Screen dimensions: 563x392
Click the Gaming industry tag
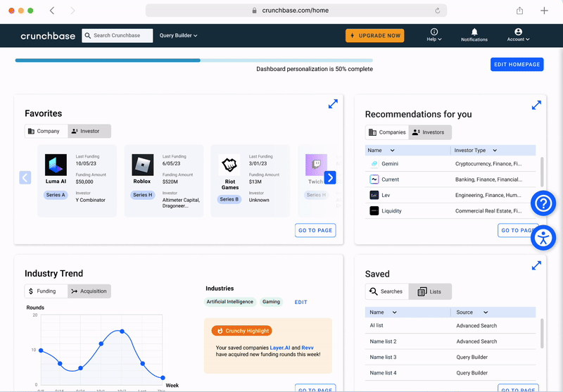271,302
